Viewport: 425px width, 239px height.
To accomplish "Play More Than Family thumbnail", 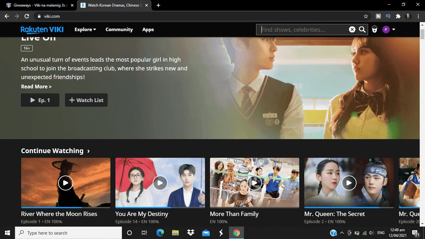I will click(255, 183).
